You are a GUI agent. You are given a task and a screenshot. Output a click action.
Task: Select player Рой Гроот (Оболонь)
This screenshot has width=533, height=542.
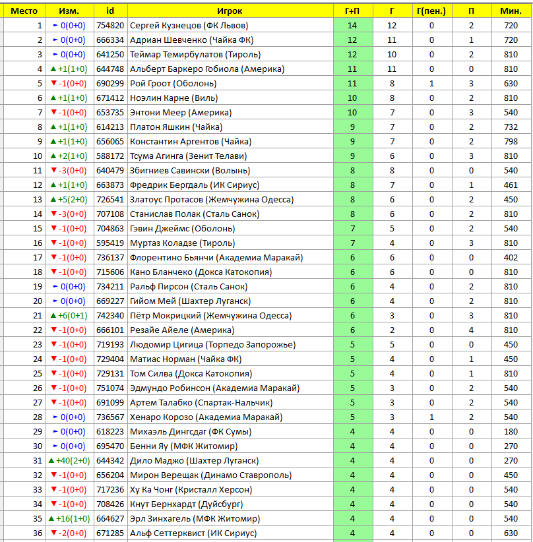[173, 84]
